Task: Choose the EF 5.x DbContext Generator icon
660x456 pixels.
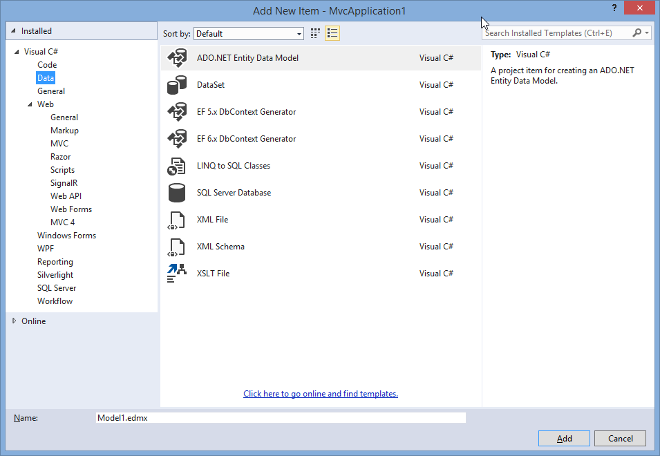Action: [177, 112]
